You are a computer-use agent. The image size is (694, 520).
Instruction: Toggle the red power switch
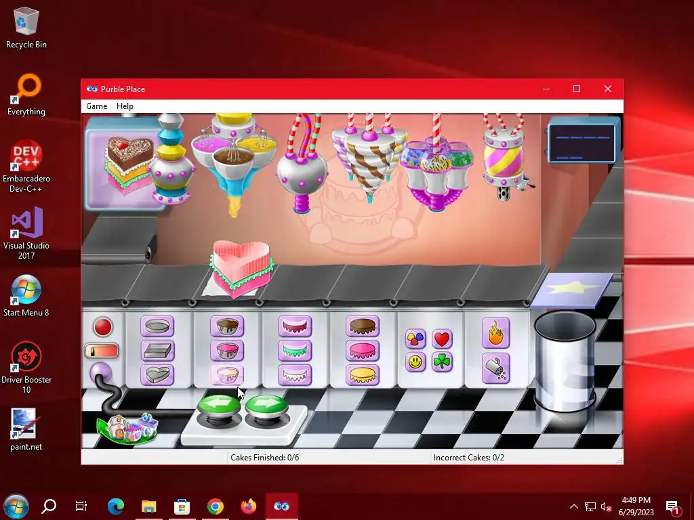pos(102,351)
